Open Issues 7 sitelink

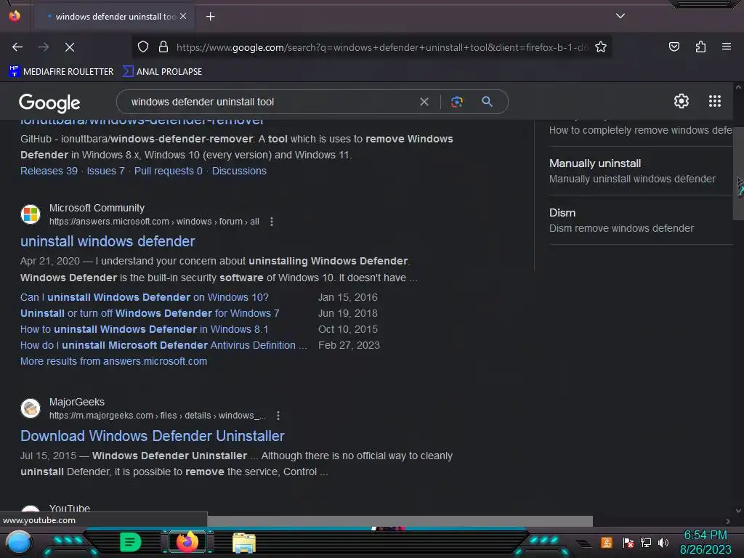coord(105,171)
